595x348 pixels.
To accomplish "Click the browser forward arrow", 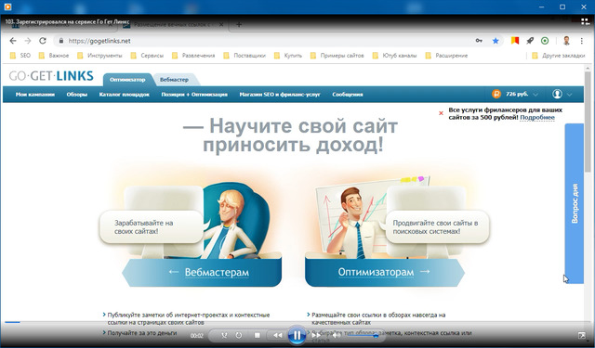I will pyautogui.click(x=28, y=41).
